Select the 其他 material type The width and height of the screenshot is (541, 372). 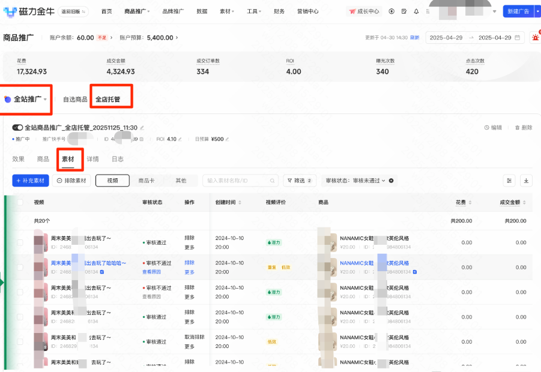point(181,181)
